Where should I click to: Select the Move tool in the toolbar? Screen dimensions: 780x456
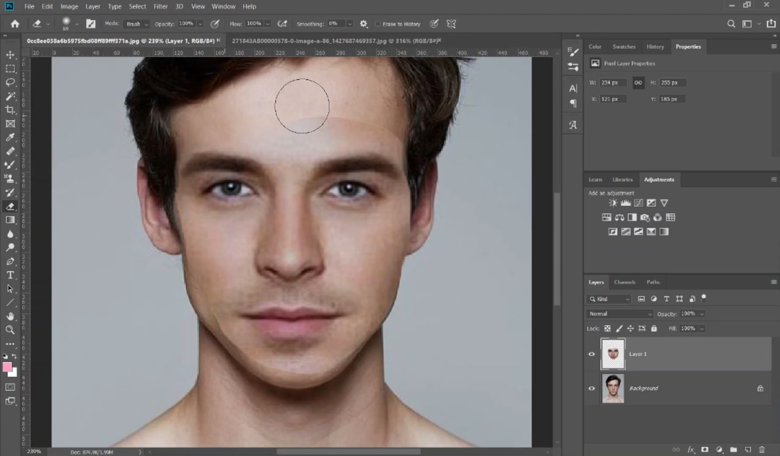[10, 54]
